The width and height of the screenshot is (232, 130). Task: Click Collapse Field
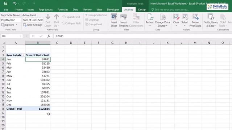click(x=72, y=23)
